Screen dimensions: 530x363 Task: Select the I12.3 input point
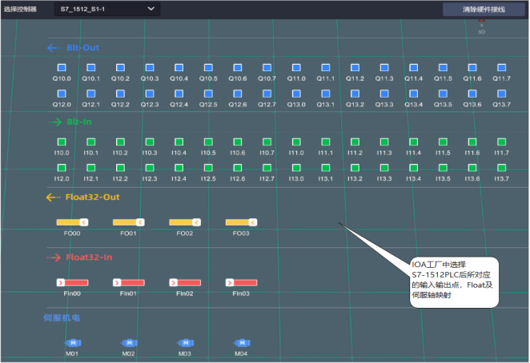click(x=150, y=168)
